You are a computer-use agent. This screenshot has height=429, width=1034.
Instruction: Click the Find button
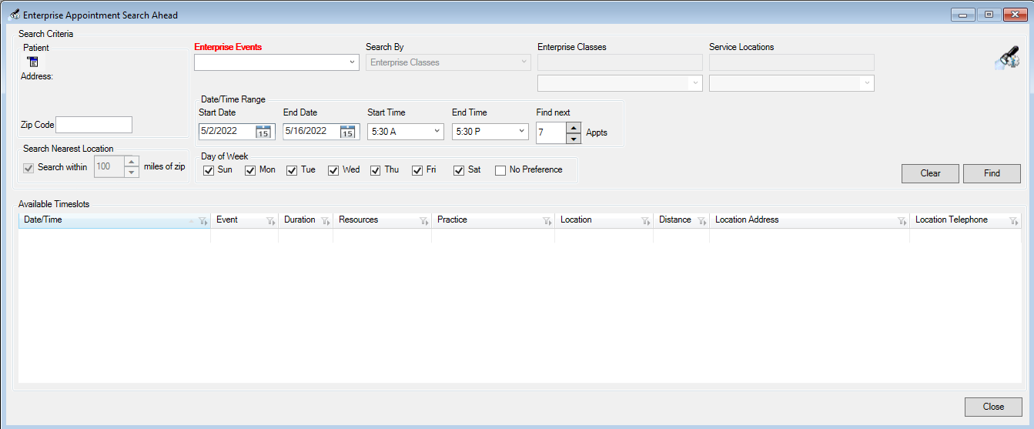[992, 173]
